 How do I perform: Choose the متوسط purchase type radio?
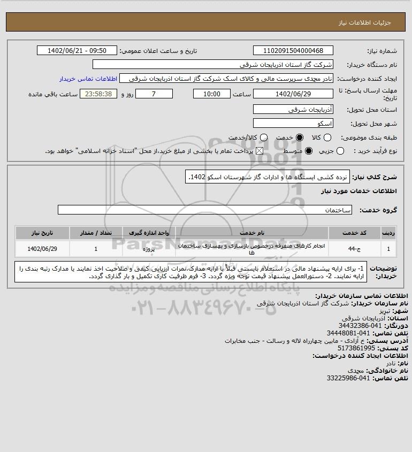(309, 151)
